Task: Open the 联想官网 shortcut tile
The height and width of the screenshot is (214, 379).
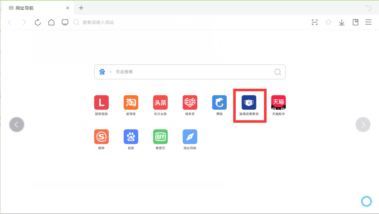Action: click(101, 105)
